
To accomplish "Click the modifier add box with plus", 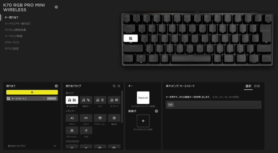I will coord(143,121).
